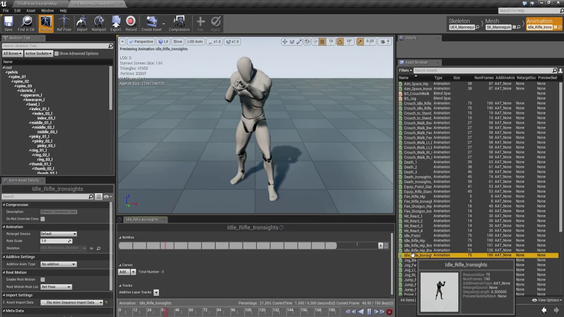The width and height of the screenshot is (564, 317).
Task: Click the world coordinate globe icon
Action: (307, 41)
